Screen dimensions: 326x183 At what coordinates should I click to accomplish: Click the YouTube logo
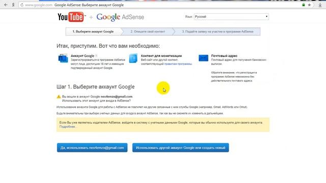[71, 17]
